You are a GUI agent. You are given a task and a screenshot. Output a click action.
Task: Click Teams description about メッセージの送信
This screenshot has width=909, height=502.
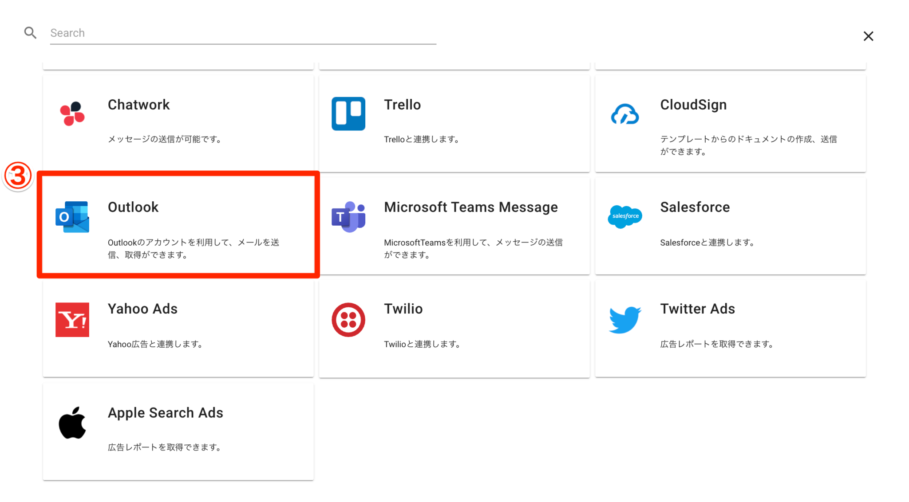point(473,249)
